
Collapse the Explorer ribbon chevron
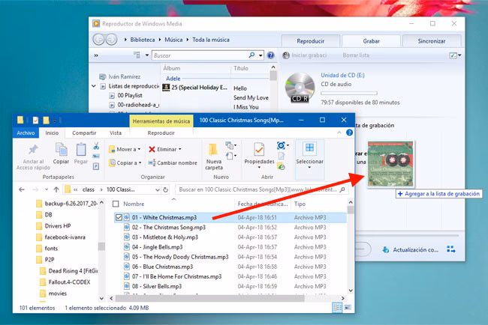tap(339, 133)
